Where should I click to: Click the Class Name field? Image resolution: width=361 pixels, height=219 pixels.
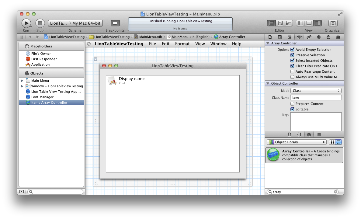click(316, 98)
